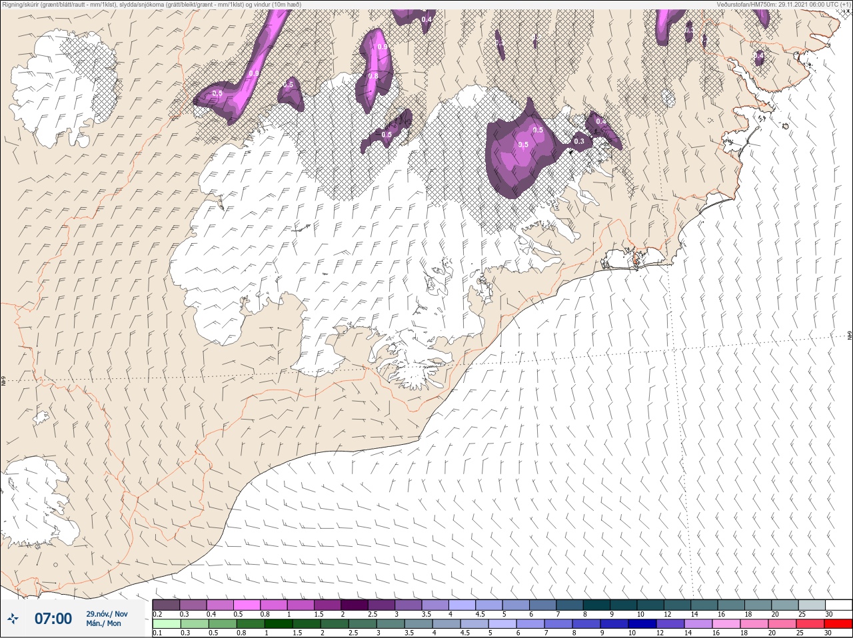Select the bright pink 0.5 swatch in the upper legend row

pyautogui.click(x=247, y=605)
